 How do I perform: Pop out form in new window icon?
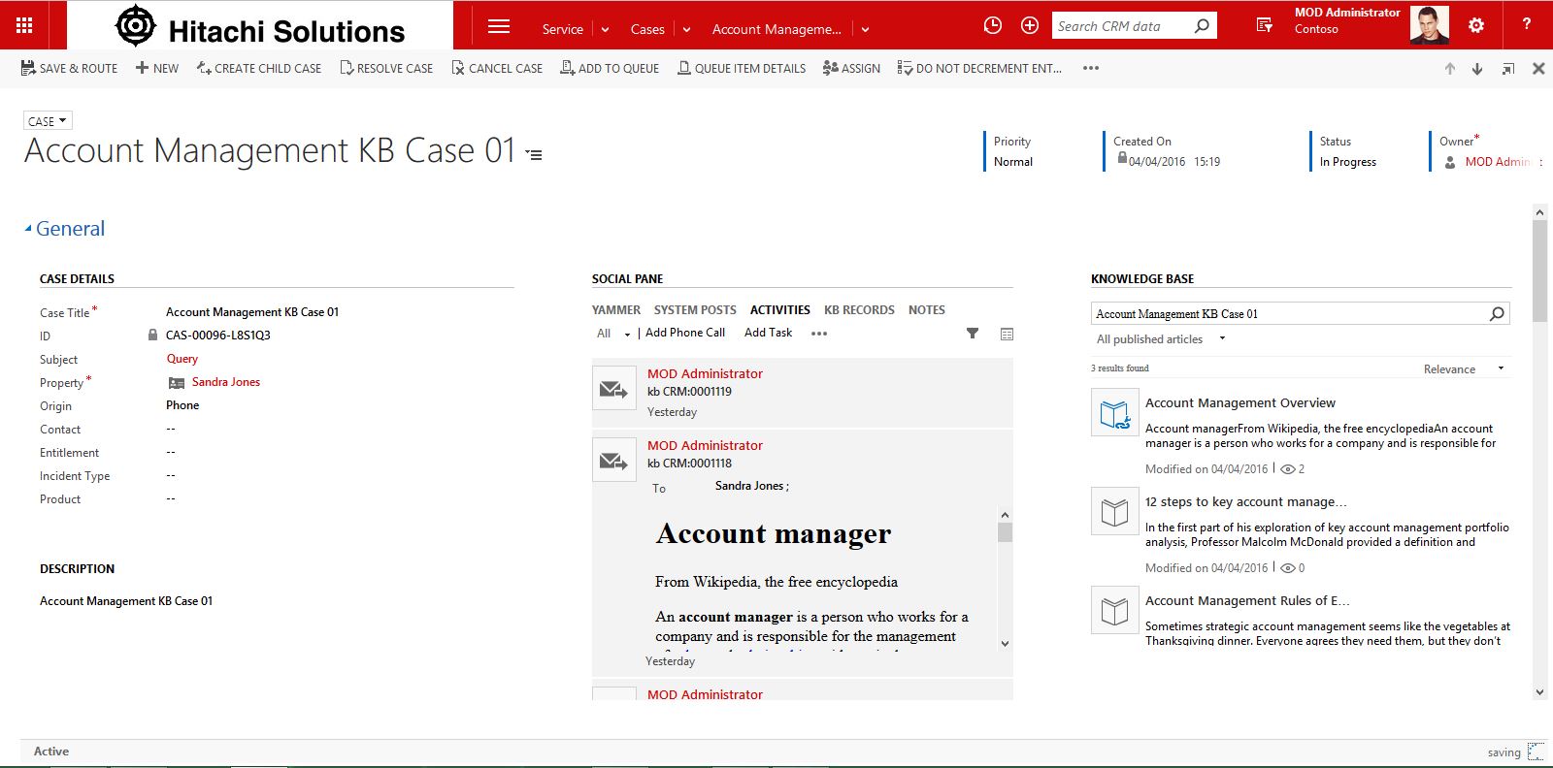[x=1508, y=69]
